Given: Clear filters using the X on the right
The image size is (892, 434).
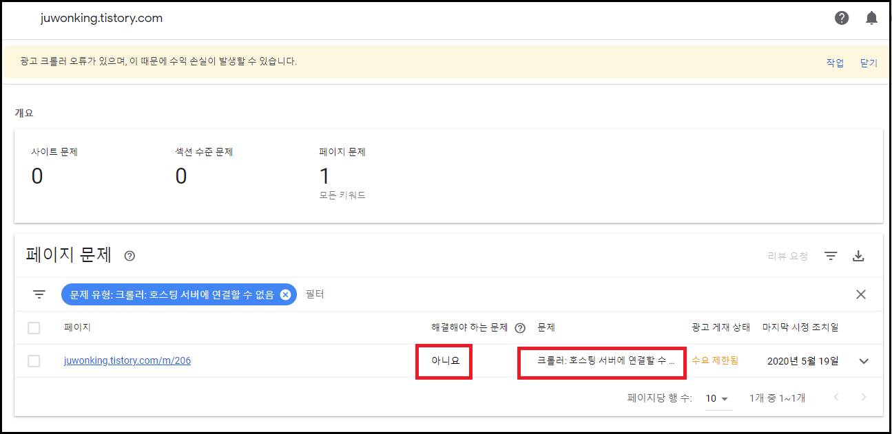Looking at the screenshot, I should pyautogui.click(x=860, y=294).
